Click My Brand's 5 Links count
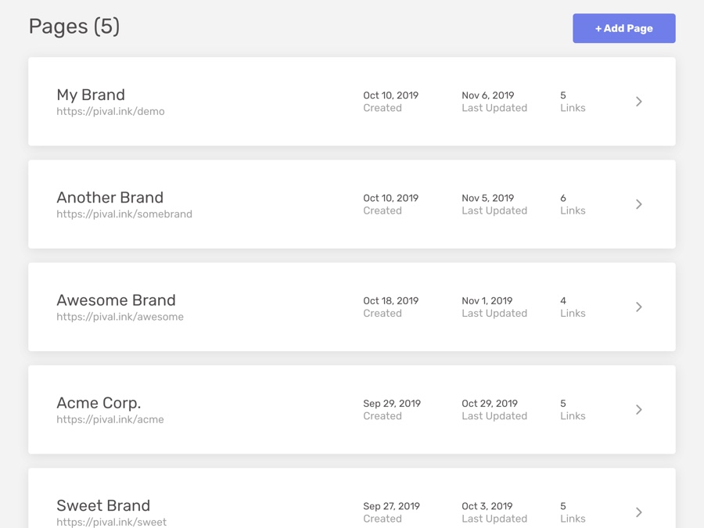 (572, 102)
